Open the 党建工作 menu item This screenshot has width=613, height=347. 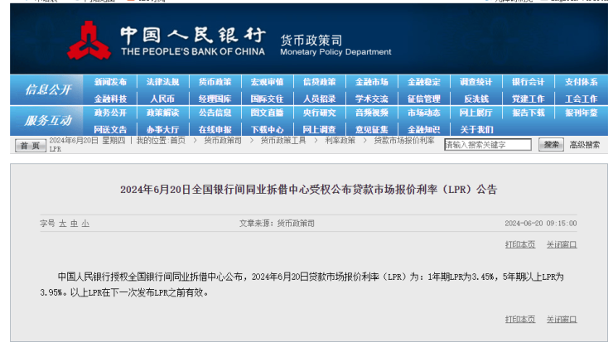529,99
